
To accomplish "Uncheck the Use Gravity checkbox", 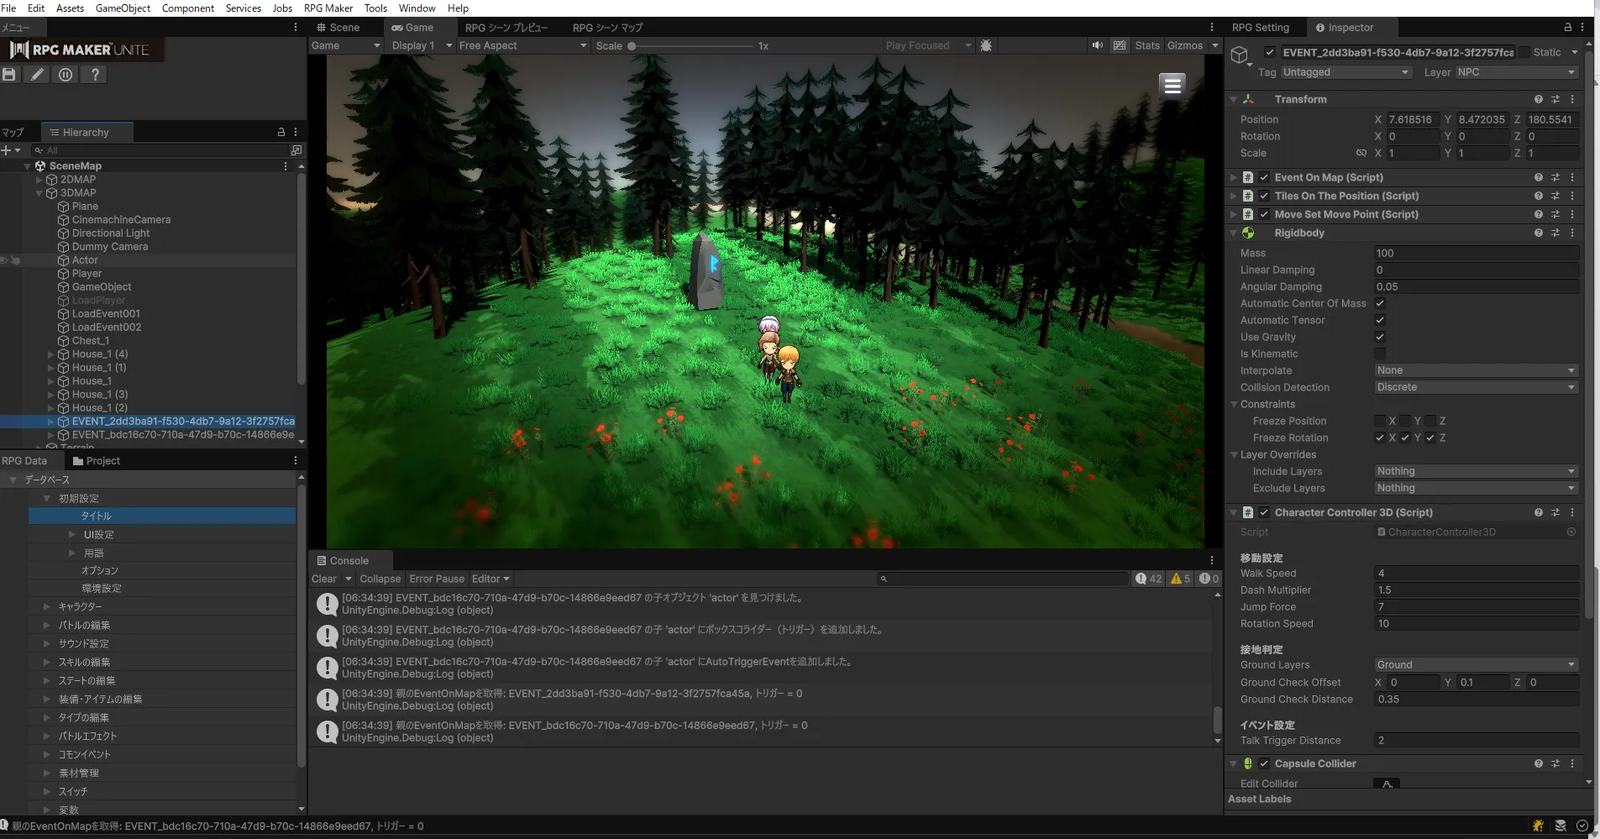I will click(1379, 337).
